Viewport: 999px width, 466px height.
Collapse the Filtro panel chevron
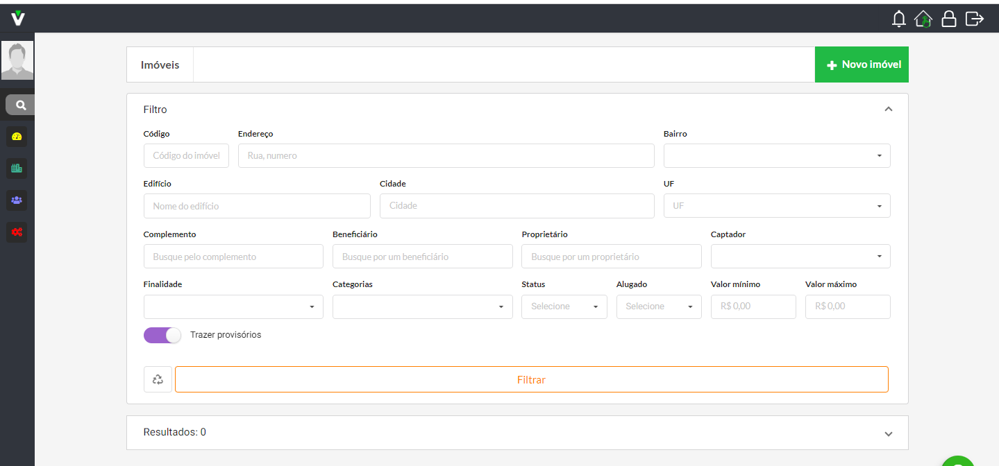(888, 110)
